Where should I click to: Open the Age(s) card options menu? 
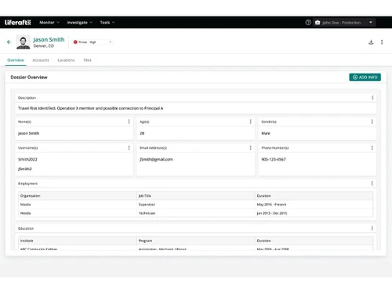point(250,122)
